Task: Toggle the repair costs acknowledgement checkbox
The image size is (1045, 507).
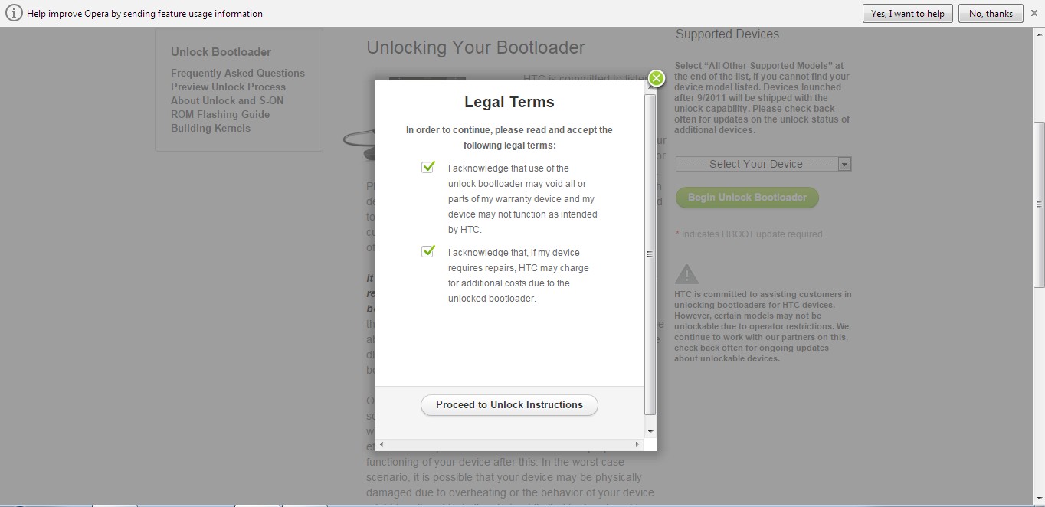Action: tap(428, 251)
